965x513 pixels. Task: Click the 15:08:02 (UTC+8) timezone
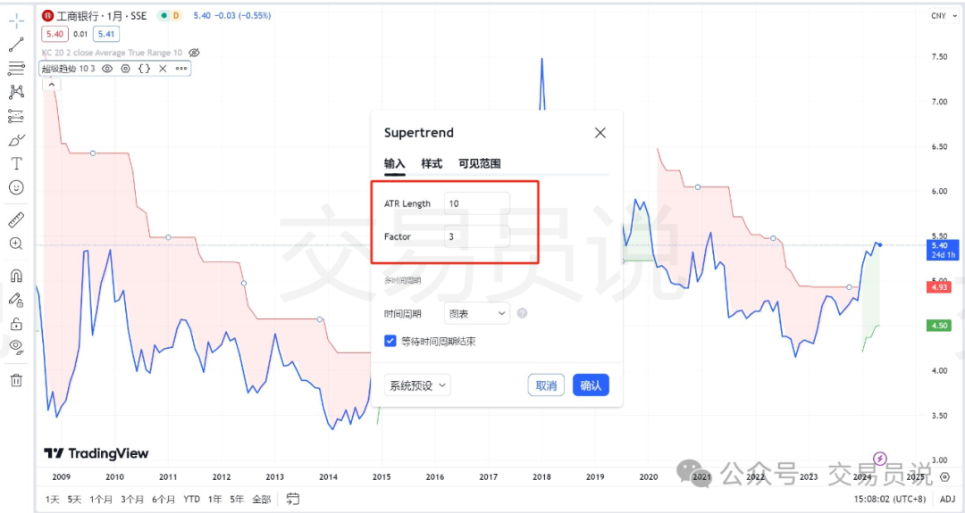889,500
